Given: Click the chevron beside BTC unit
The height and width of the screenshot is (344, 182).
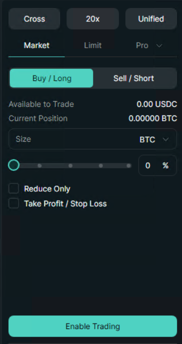Looking at the screenshot, I should tap(166, 139).
